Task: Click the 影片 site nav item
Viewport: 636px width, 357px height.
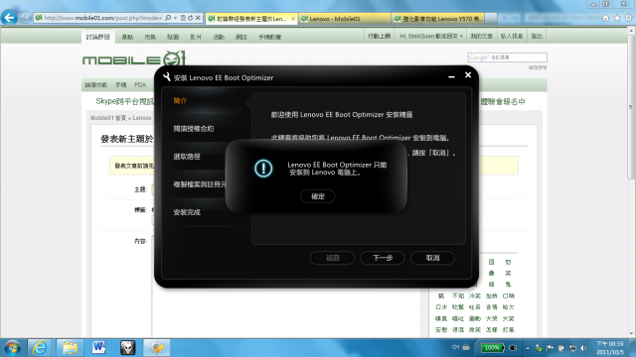Action: coord(196,37)
